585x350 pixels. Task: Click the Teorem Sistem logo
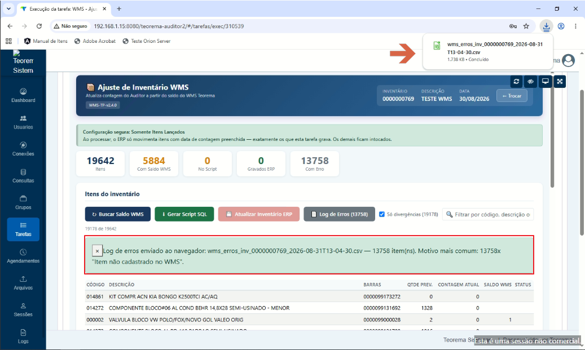click(x=23, y=62)
